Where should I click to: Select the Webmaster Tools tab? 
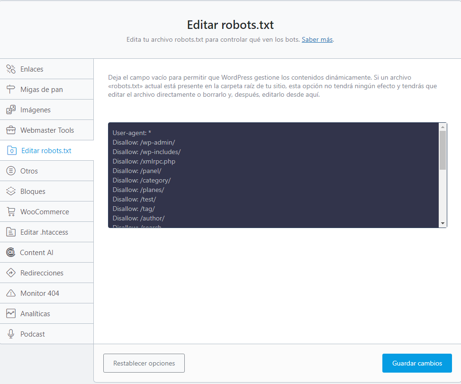[x=47, y=130]
